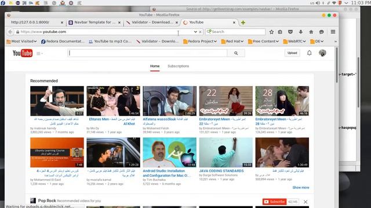Open the YouTube to mp3 Converter bookmark

110,41
